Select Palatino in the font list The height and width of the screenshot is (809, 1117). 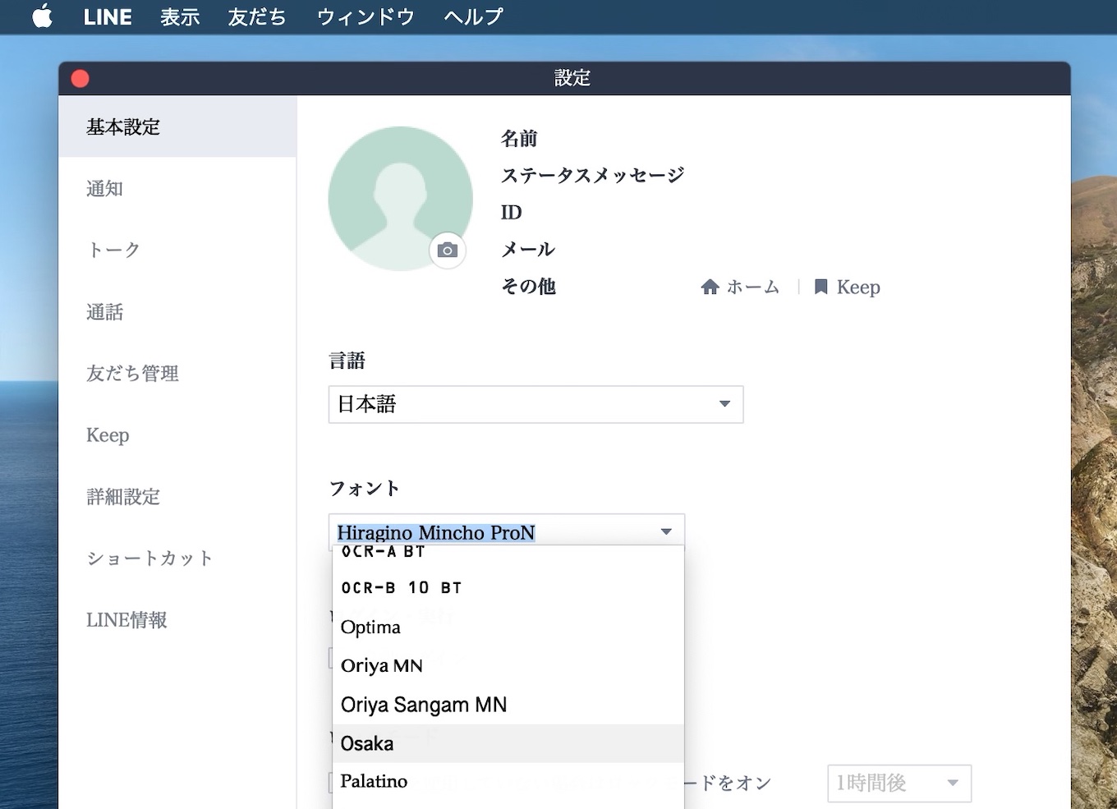(508, 781)
